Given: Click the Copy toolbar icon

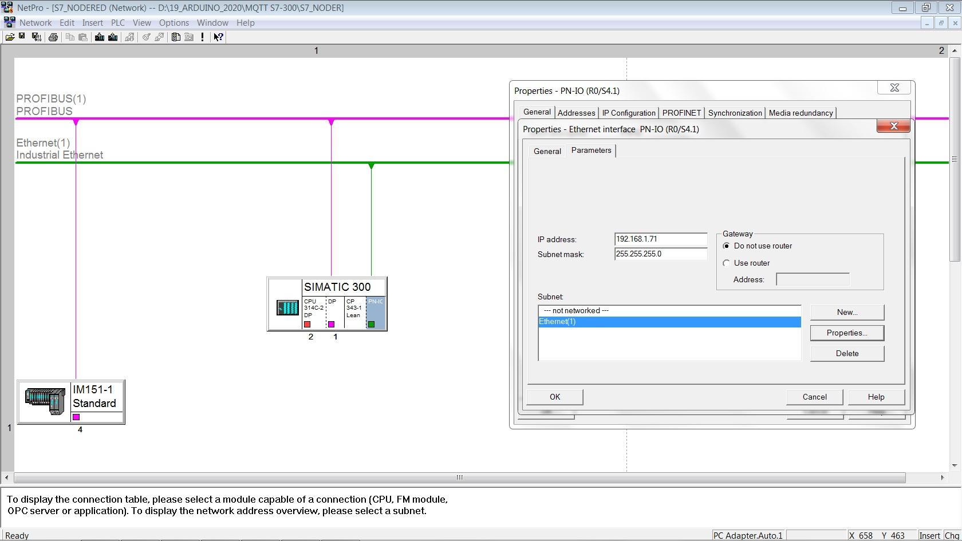Looking at the screenshot, I should pos(70,37).
